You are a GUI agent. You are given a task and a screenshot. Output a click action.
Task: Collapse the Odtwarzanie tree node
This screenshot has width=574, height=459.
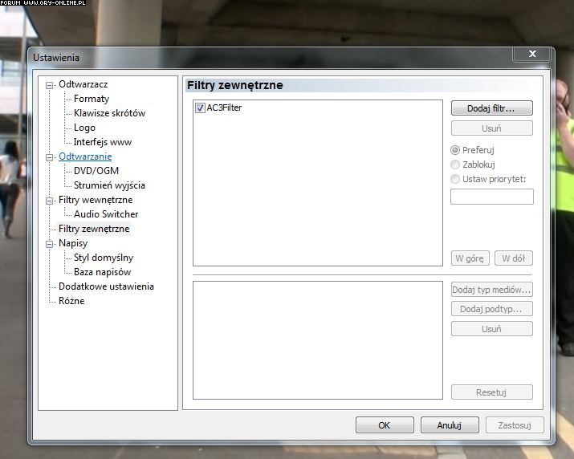[x=49, y=157]
